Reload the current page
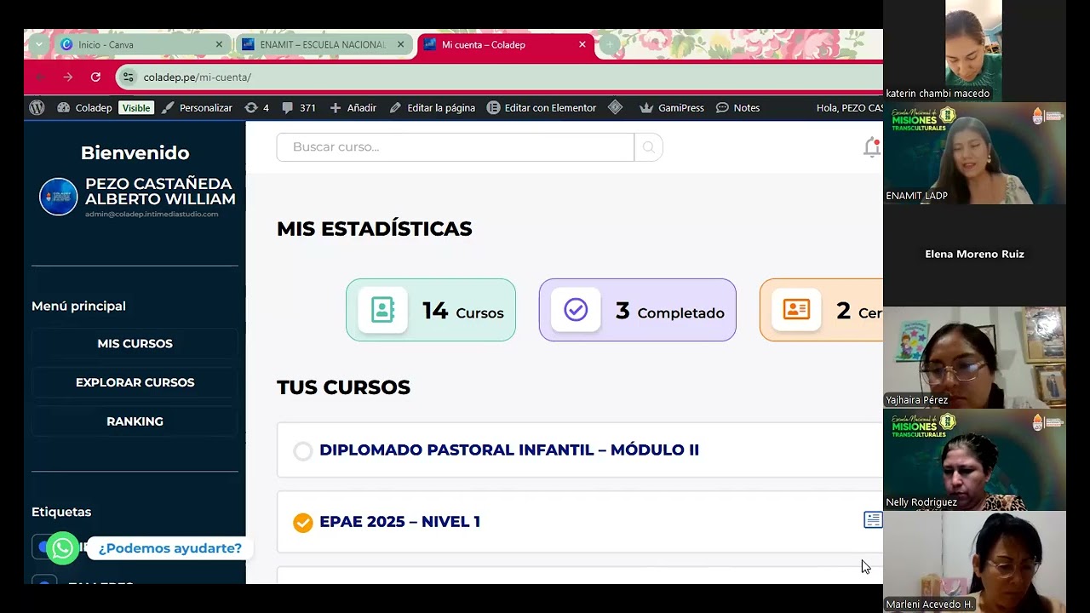Screen dimensions: 1090x613 pyautogui.click(x=95, y=77)
